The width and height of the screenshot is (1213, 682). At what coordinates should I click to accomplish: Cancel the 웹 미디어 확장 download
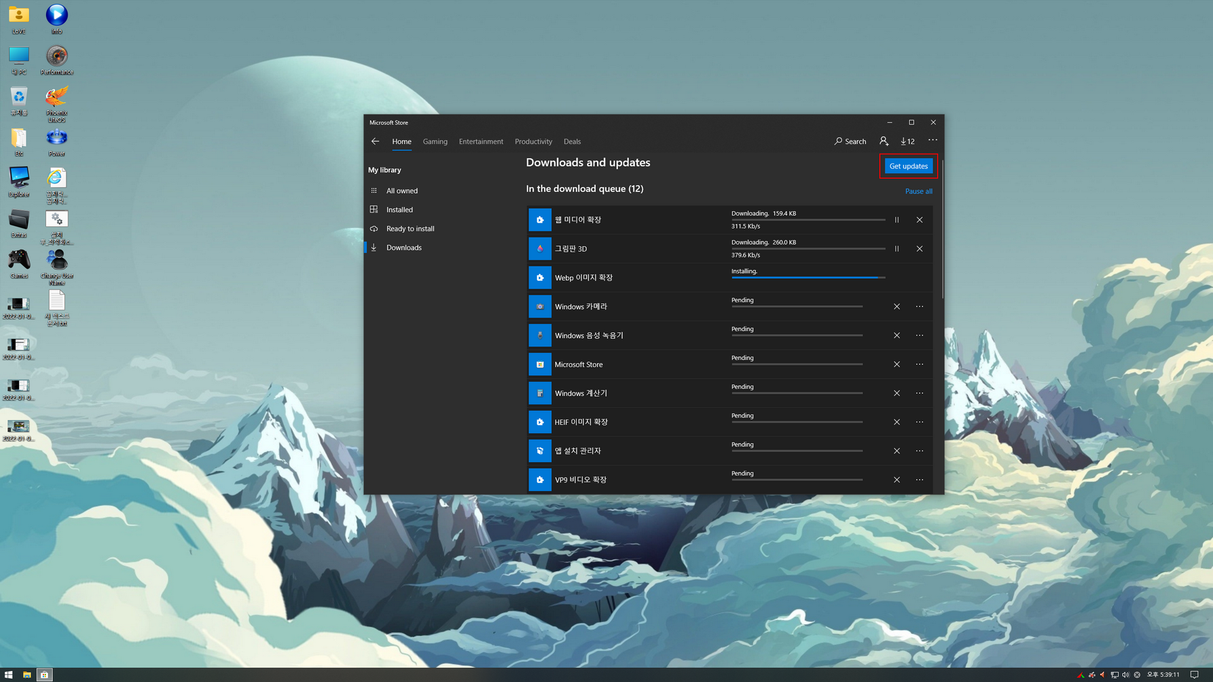pos(919,220)
